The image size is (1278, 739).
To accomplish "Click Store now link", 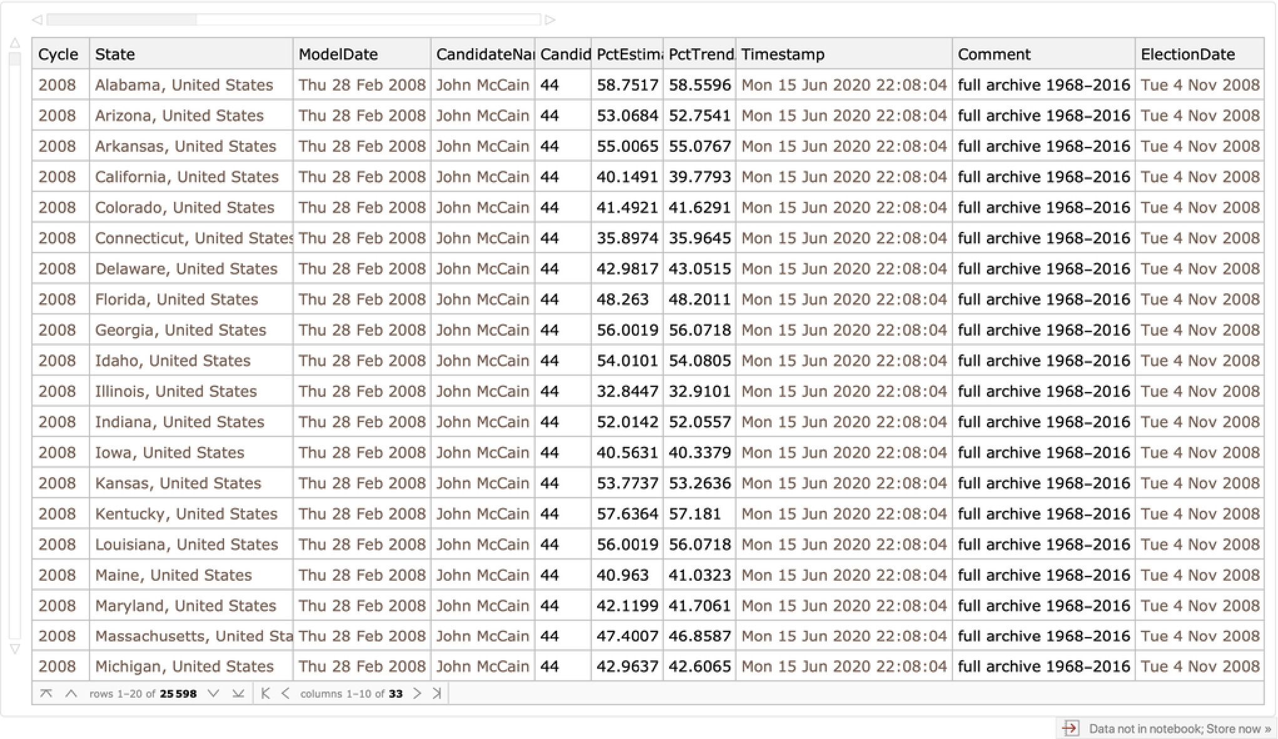I will pos(1238,728).
